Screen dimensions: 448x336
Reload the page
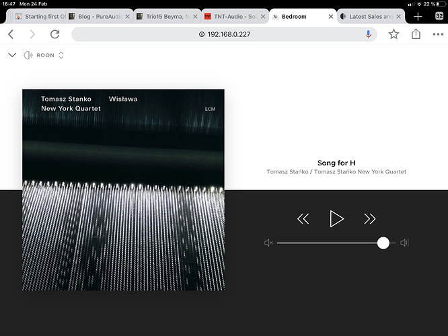55,34
